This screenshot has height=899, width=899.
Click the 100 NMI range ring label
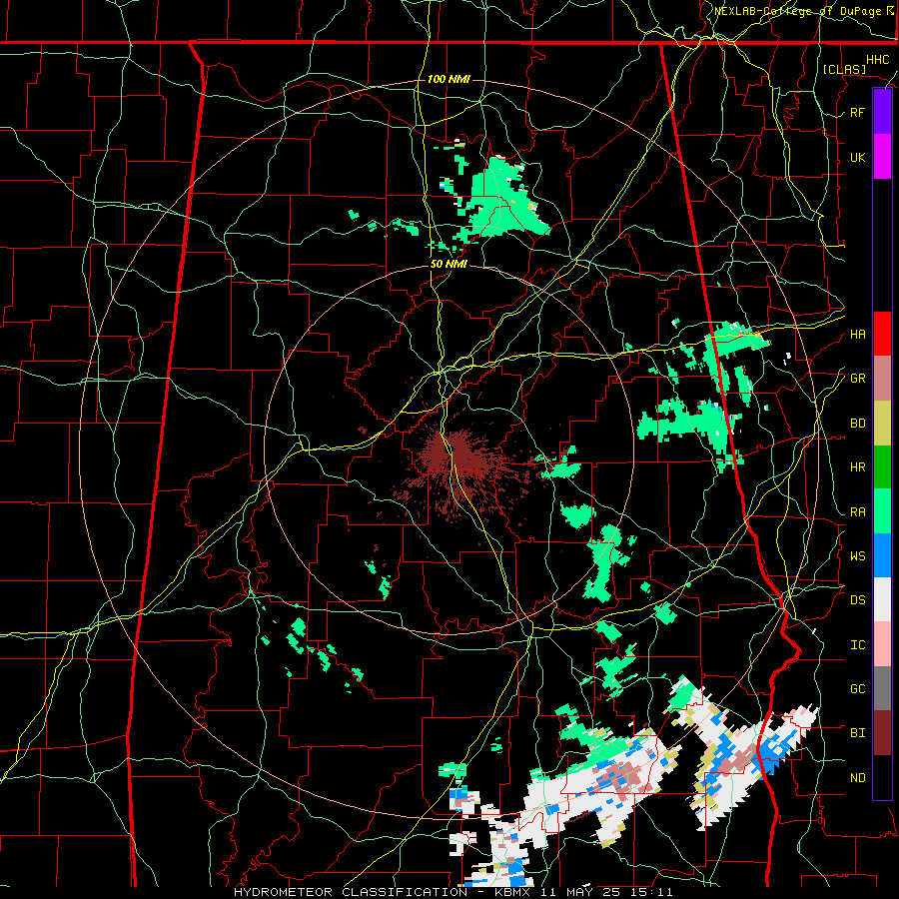click(x=449, y=79)
